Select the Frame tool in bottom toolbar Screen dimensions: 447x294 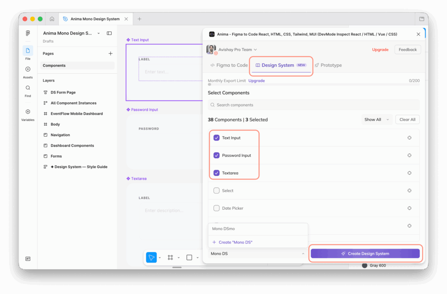170,257
